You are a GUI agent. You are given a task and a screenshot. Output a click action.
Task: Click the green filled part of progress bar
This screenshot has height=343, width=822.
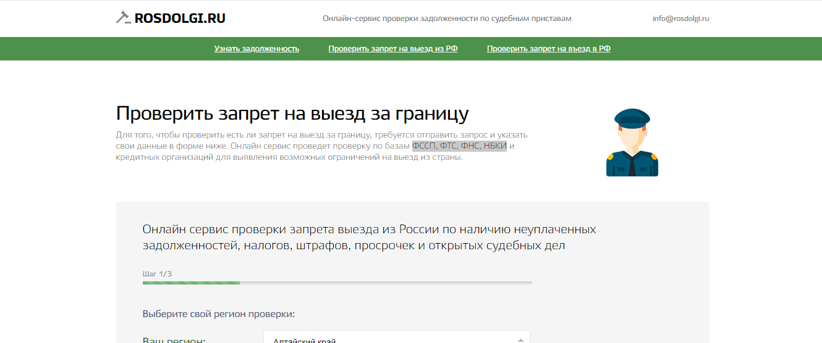point(191,283)
